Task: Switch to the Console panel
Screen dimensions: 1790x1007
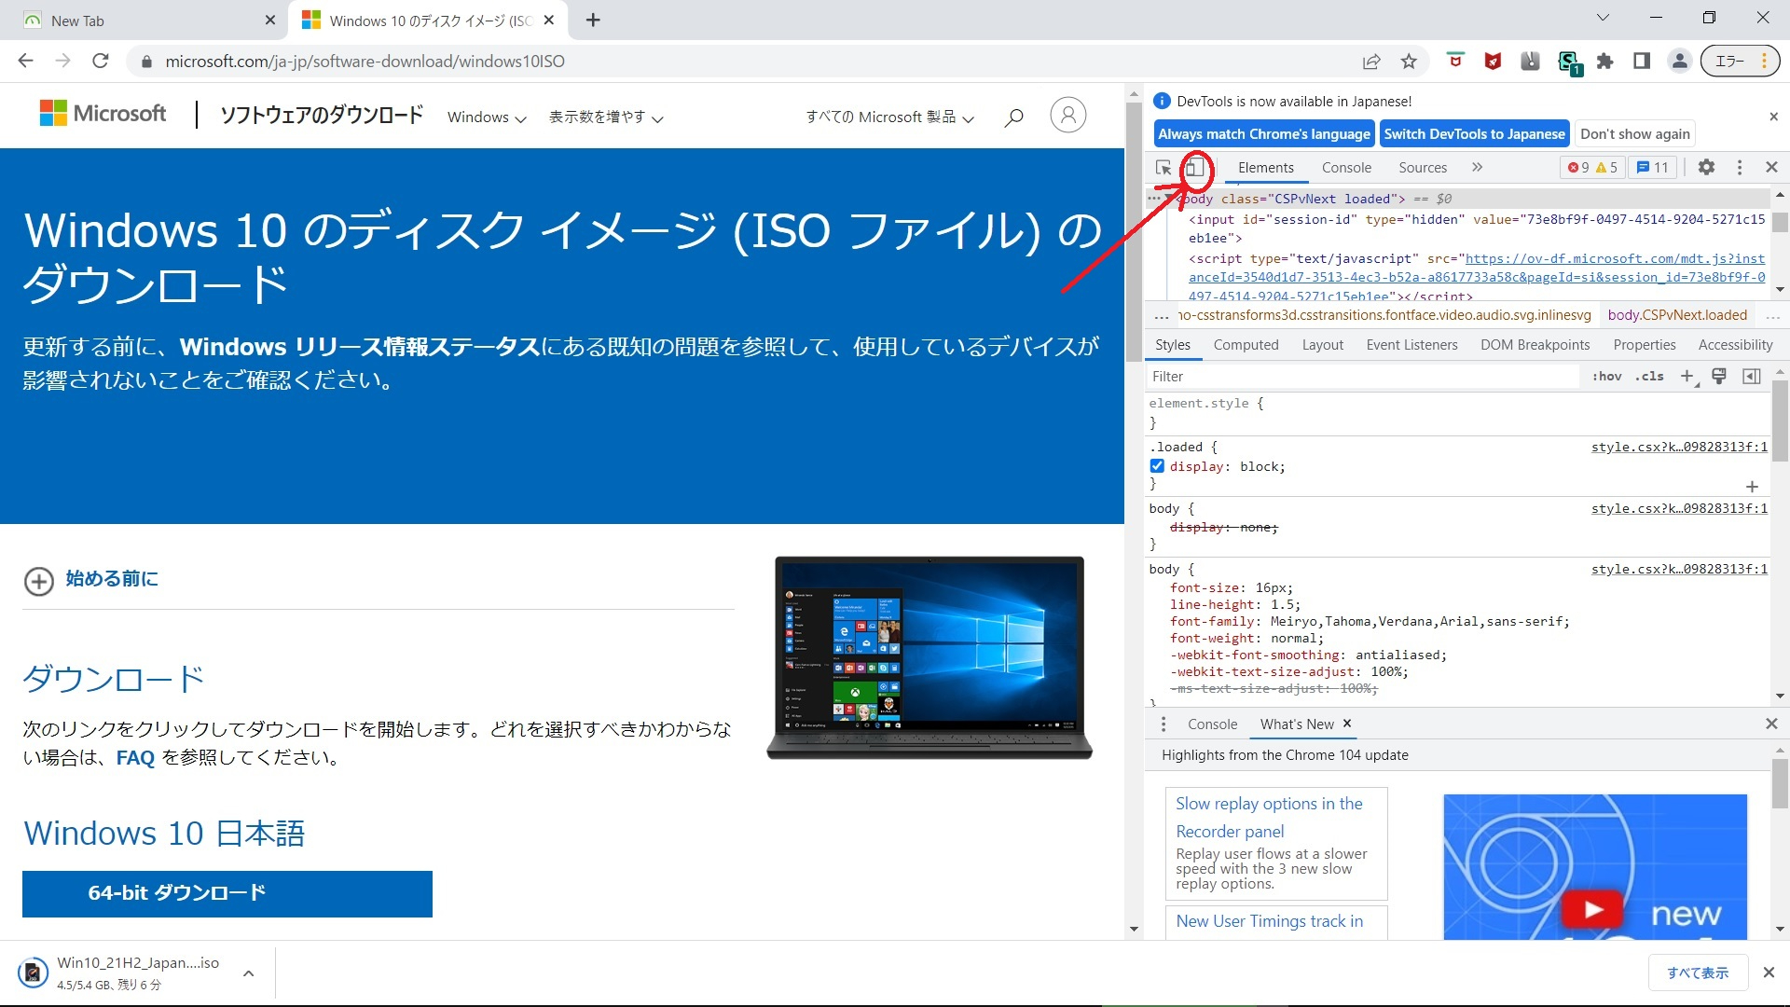Action: (1346, 168)
